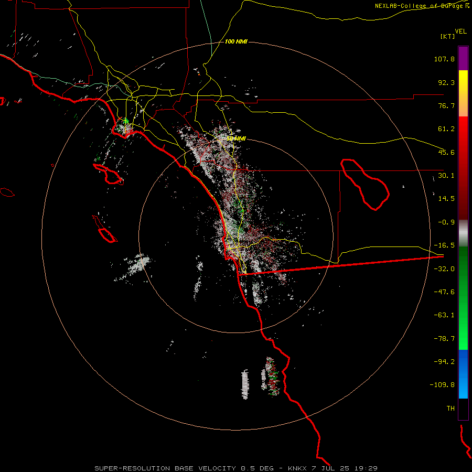The image size is (472, 472).
Task: Click the 14.5 velocity scale value
Action: click(x=446, y=199)
